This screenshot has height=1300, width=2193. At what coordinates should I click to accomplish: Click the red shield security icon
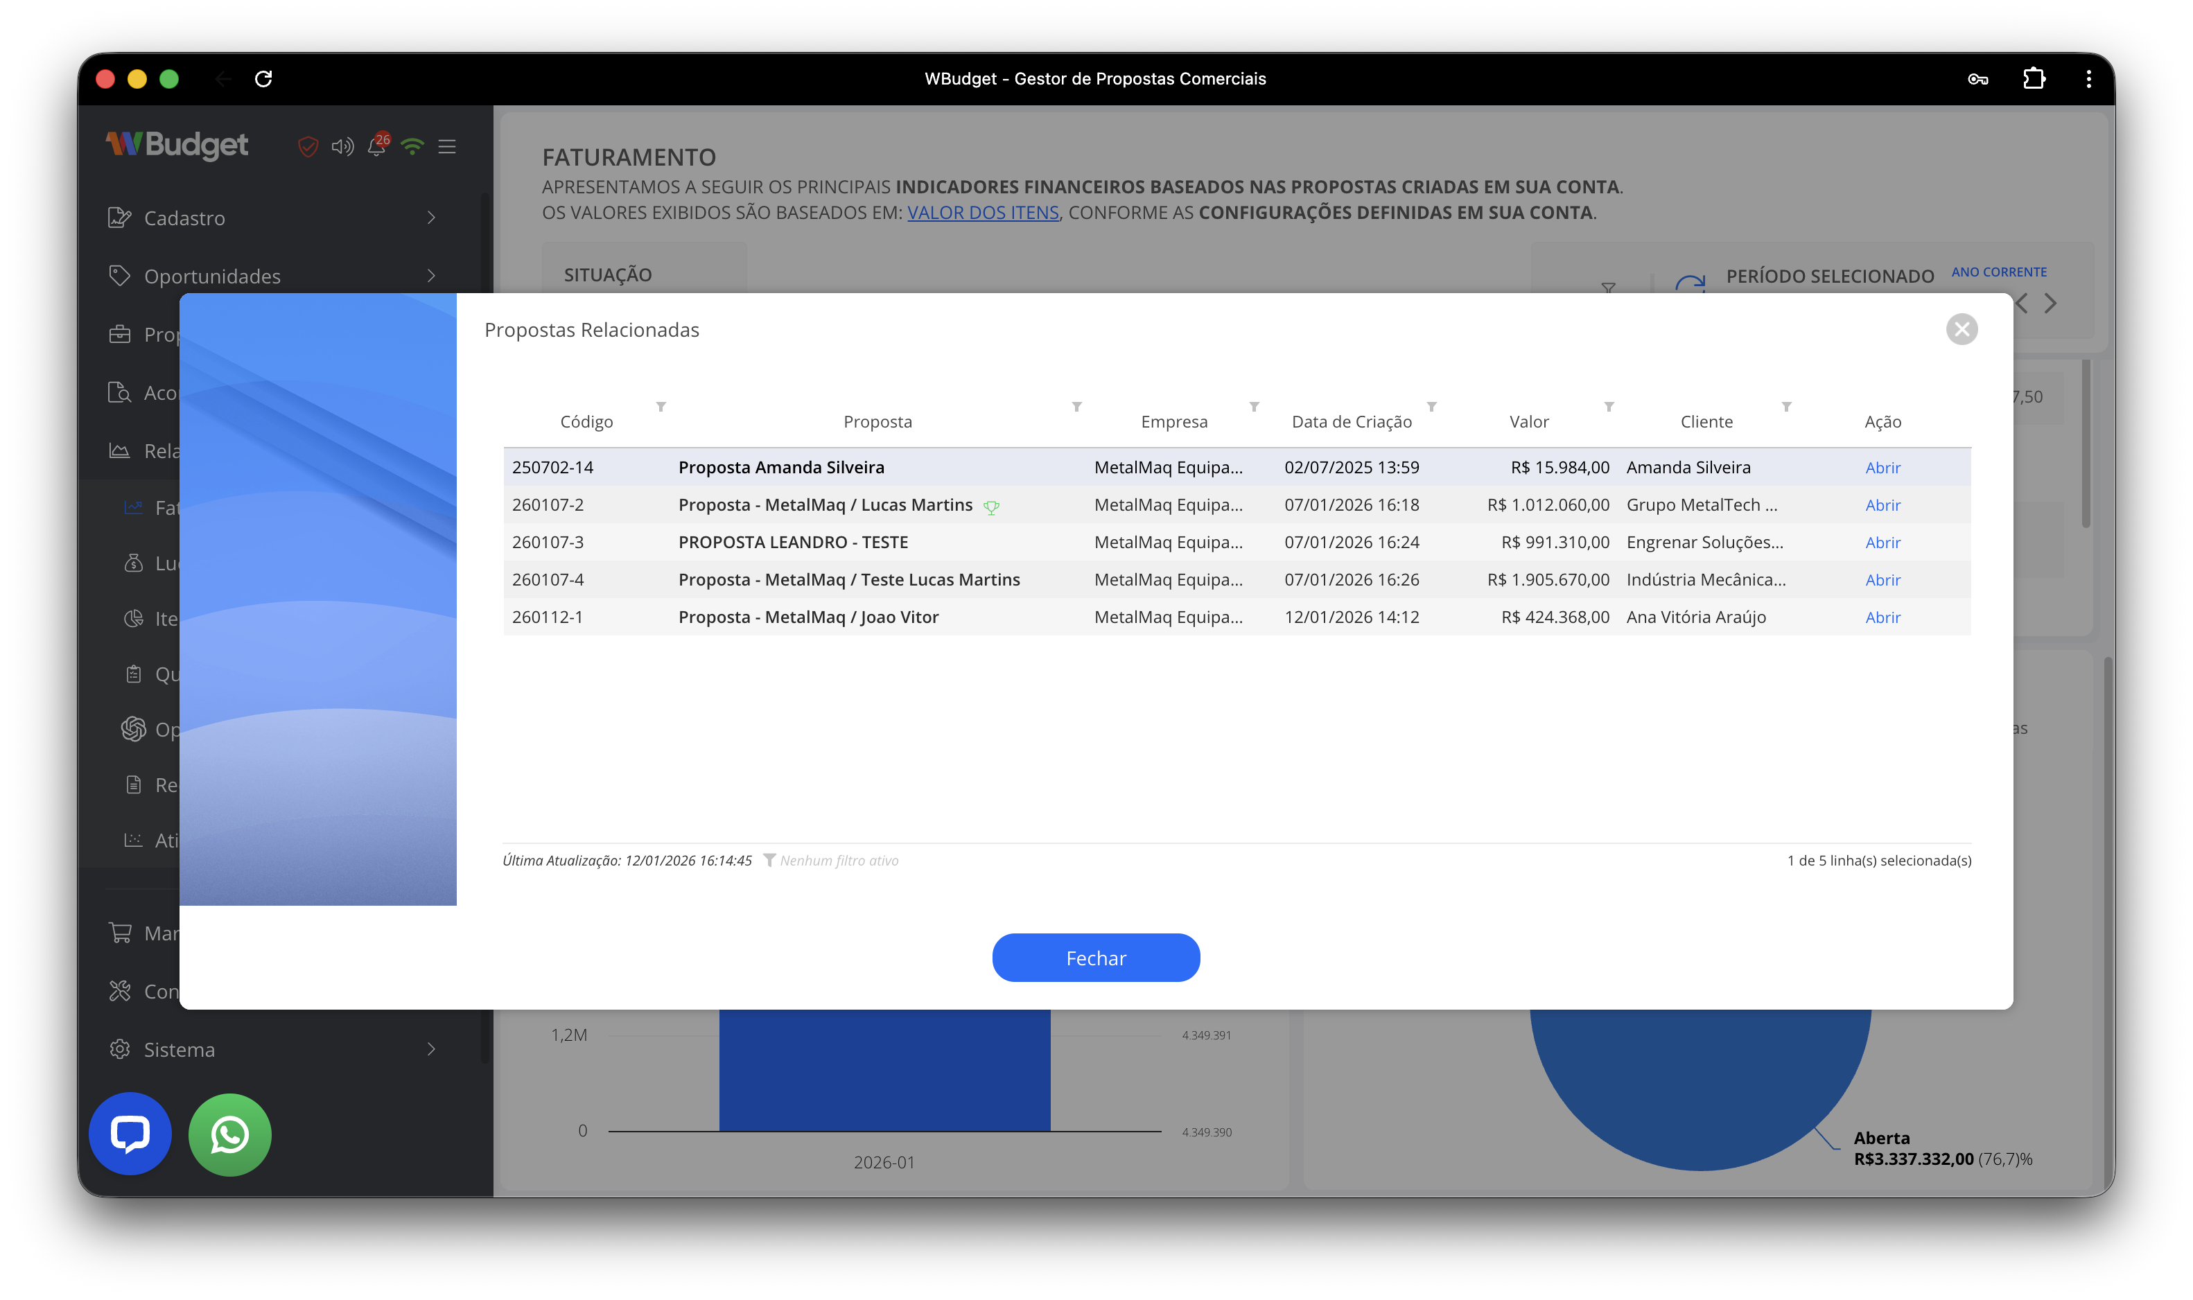click(x=308, y=146)
